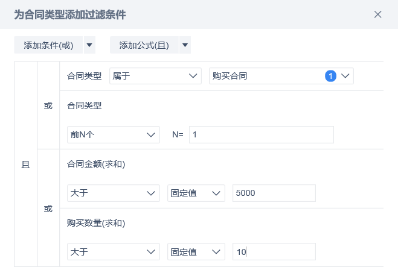Open the arrow next to 添加公式(且)
This screenshot has width=398, height=273.
pyautogui.click(x=185, y=45)
